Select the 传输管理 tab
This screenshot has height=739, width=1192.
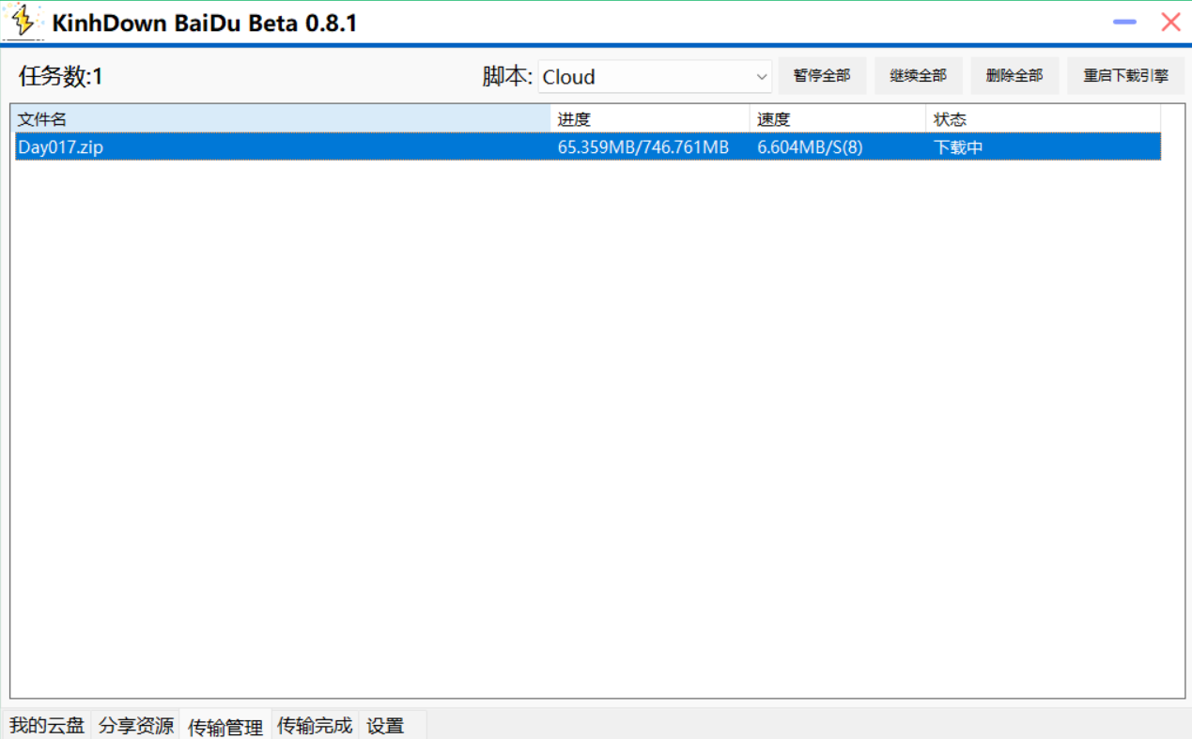(225, 726)
